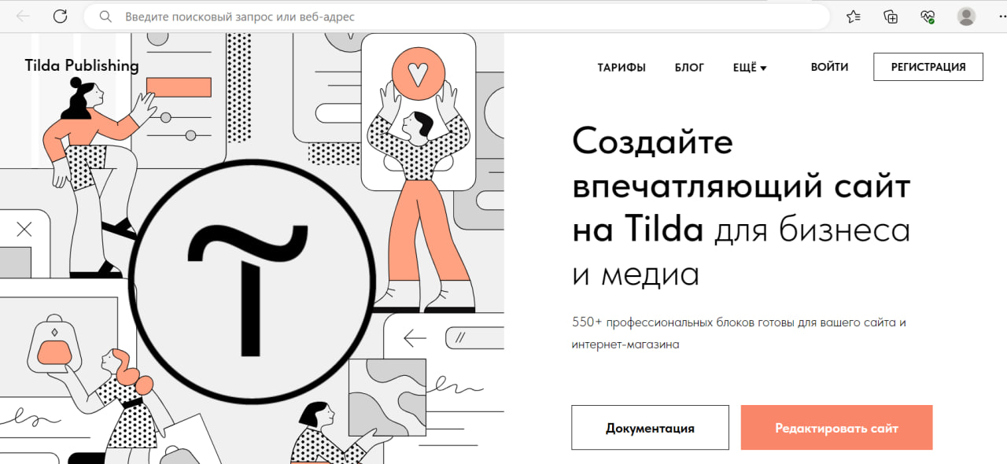Click the orange Редактировать сайт button
1007x464 pixels.
836,427
